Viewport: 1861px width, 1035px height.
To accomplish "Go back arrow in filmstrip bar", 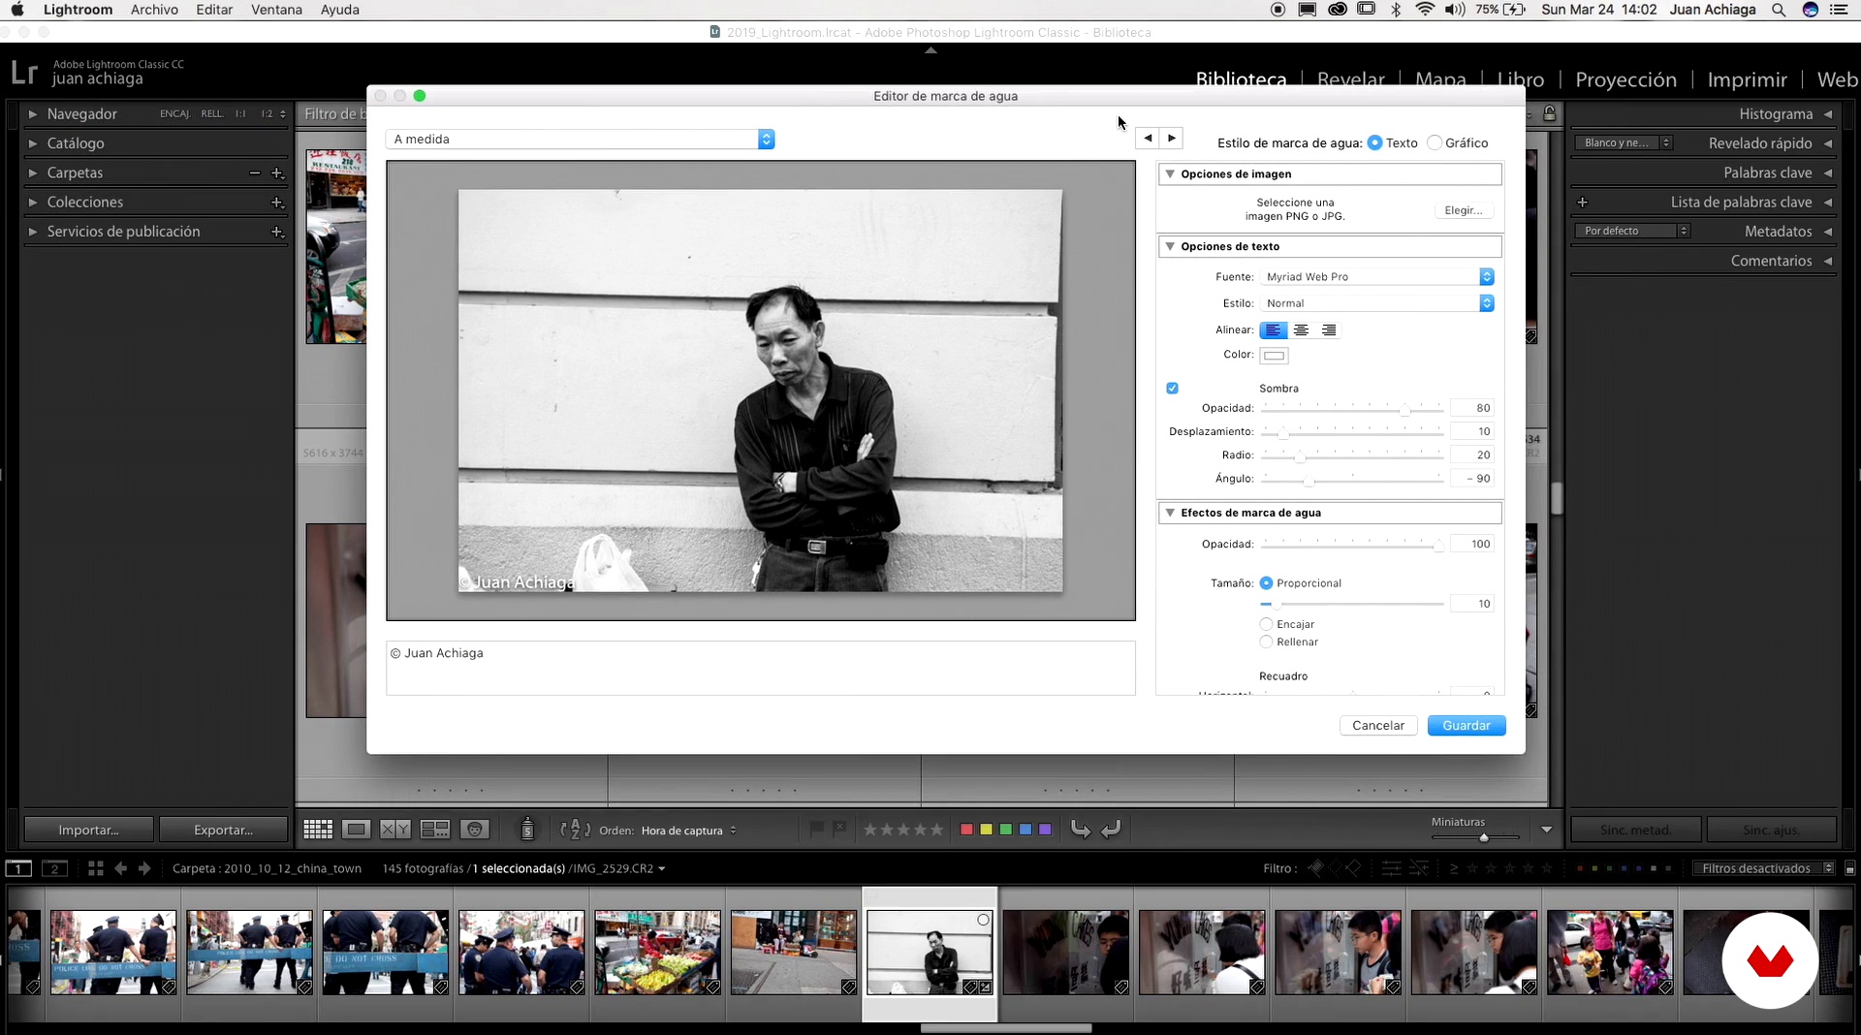I will [x=121, y=868].
